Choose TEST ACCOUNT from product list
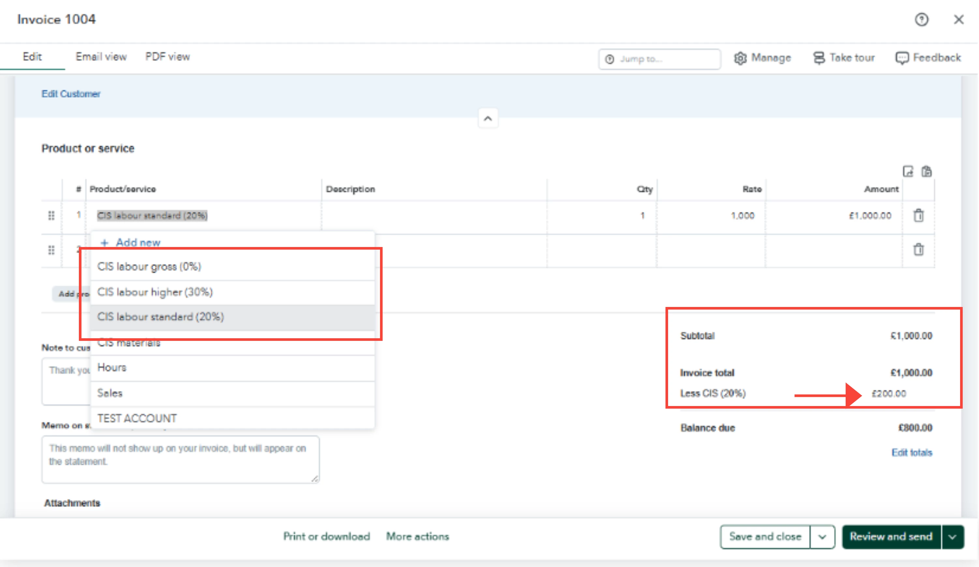Screen dimensions: 979x567 pos(232,418)
